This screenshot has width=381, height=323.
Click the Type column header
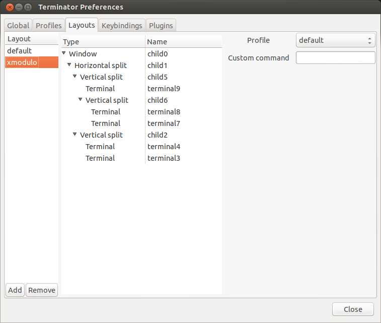coord(103,42)
